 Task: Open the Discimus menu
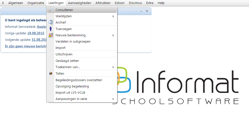point(135,3)
